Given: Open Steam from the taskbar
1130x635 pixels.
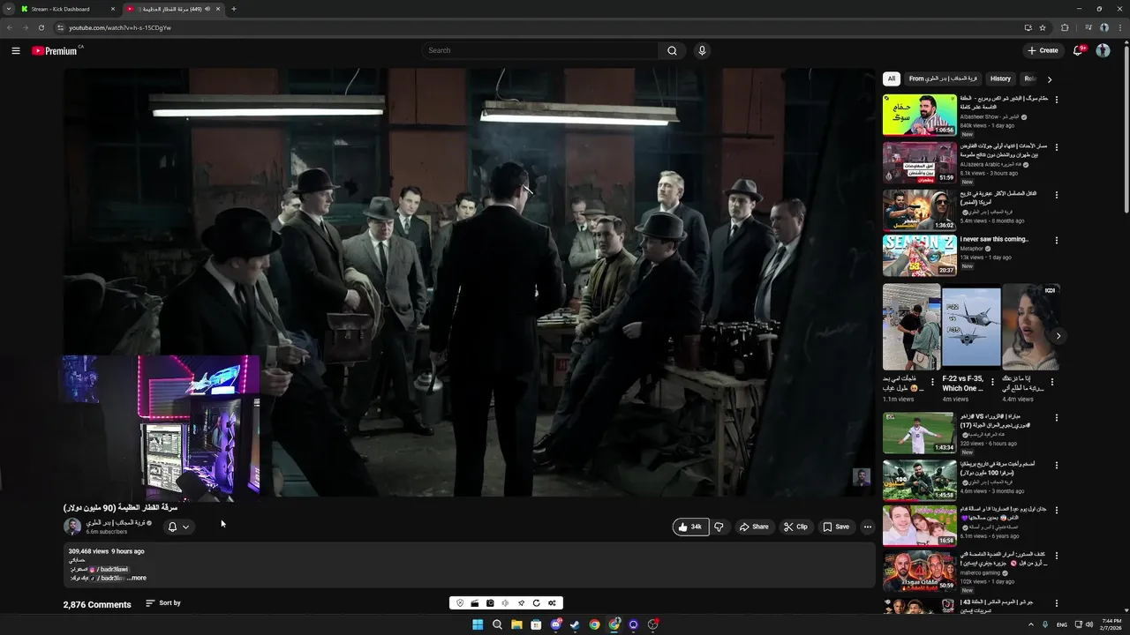Looking at the screenshot, I should tap(575, 624).
